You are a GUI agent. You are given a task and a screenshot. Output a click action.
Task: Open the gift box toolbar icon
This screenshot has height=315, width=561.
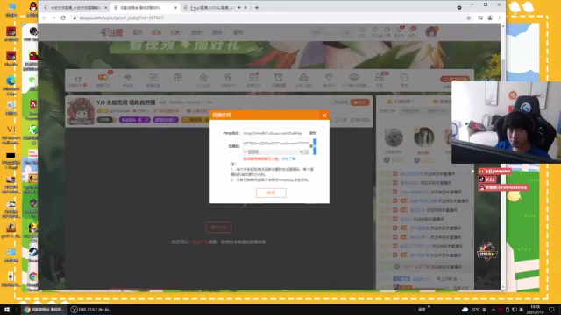pyautogui.click(x=178, y=77)
